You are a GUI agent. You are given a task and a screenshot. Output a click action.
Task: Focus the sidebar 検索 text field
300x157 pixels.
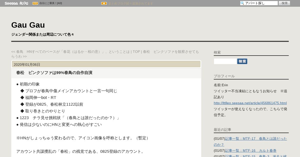point(225,61)
